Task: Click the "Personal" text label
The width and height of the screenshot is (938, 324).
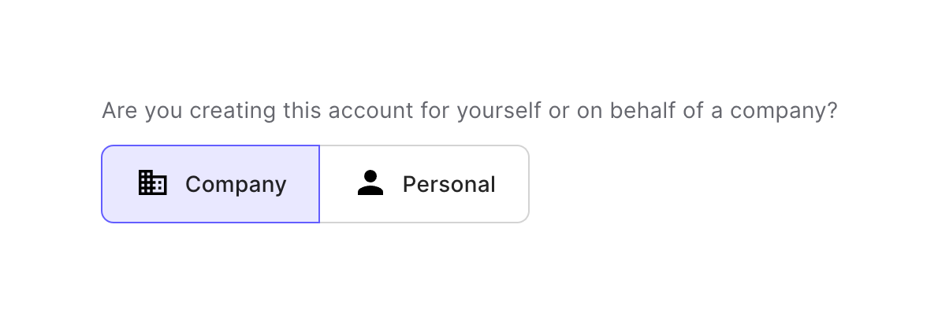Action: click(449, 184)
